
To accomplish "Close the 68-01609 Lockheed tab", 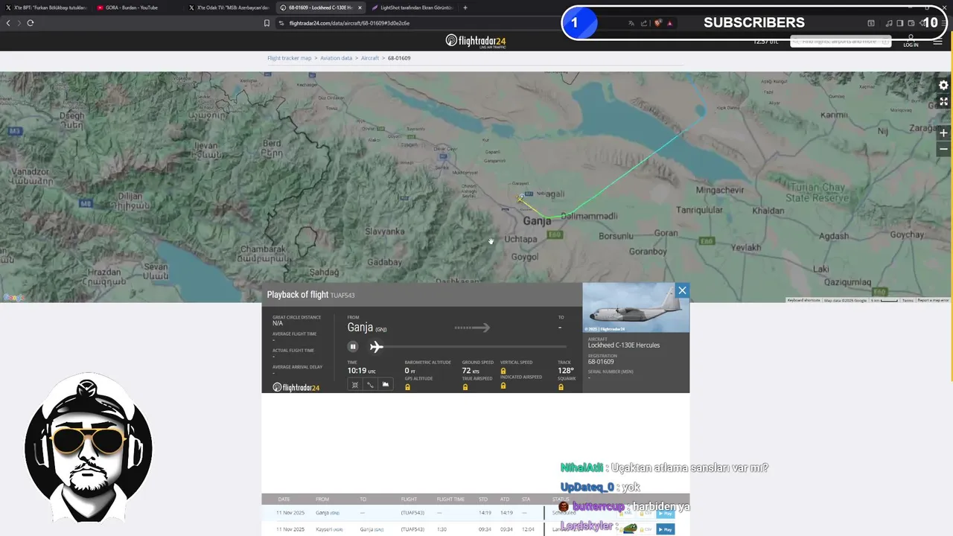I will click(360, 7).
